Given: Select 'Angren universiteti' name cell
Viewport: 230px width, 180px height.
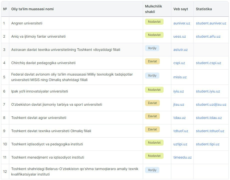Looking at the screenshot, I should pos(76,23).
